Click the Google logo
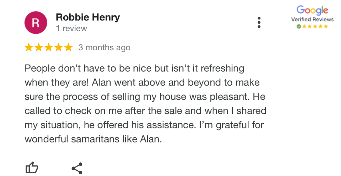 pyautogui.click(x=312, y=10)
